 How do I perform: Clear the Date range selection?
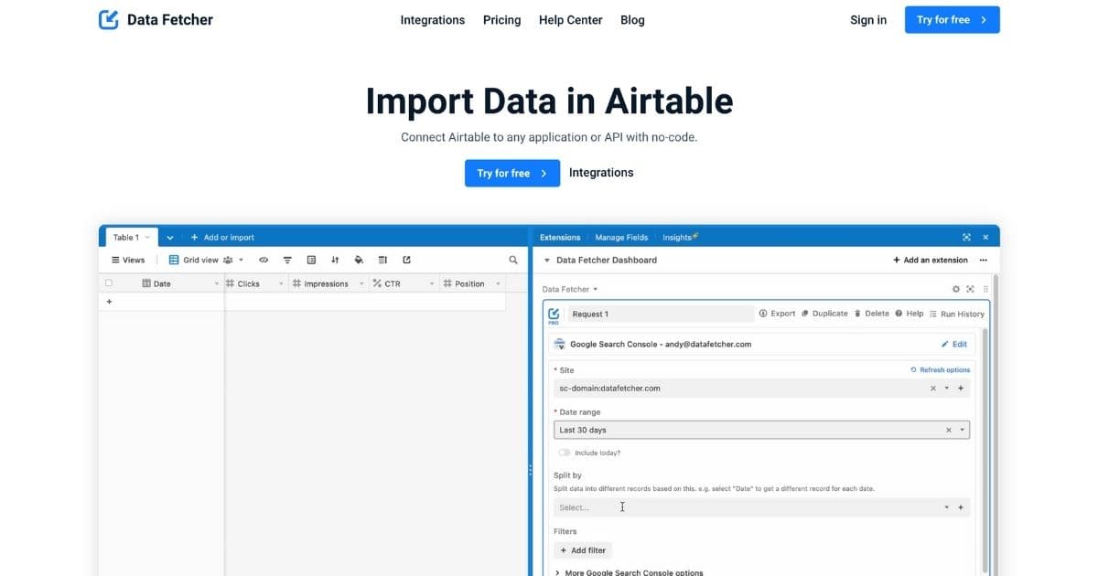click(949, 430)
